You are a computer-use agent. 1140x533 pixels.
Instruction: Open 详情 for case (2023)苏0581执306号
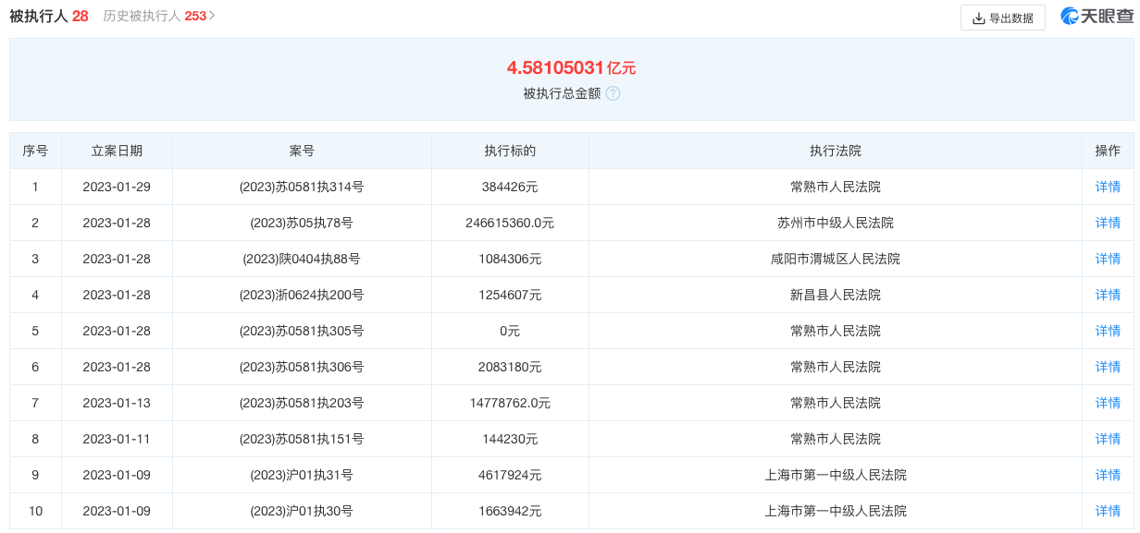(x=1108, y=367)
